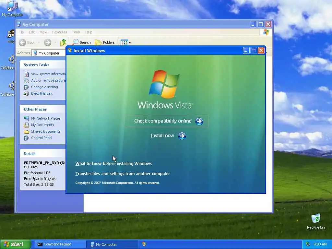This screenshot has height=249, width=332.
Task: Click Check compatibility online arrow
Action: [199, 121]
